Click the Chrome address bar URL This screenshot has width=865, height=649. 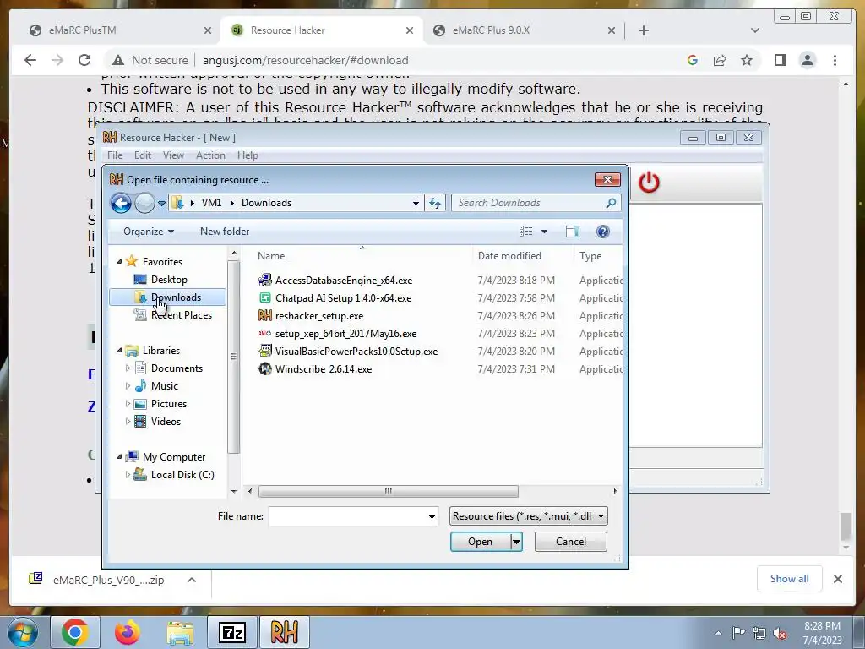click(x=305, y=60)
